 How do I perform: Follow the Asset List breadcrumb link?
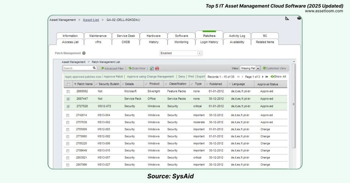[x=91, y=20]
